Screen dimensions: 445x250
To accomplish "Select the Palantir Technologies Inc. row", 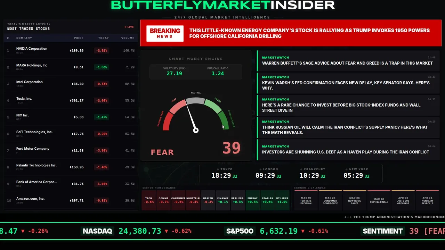I will click(71, 167).
